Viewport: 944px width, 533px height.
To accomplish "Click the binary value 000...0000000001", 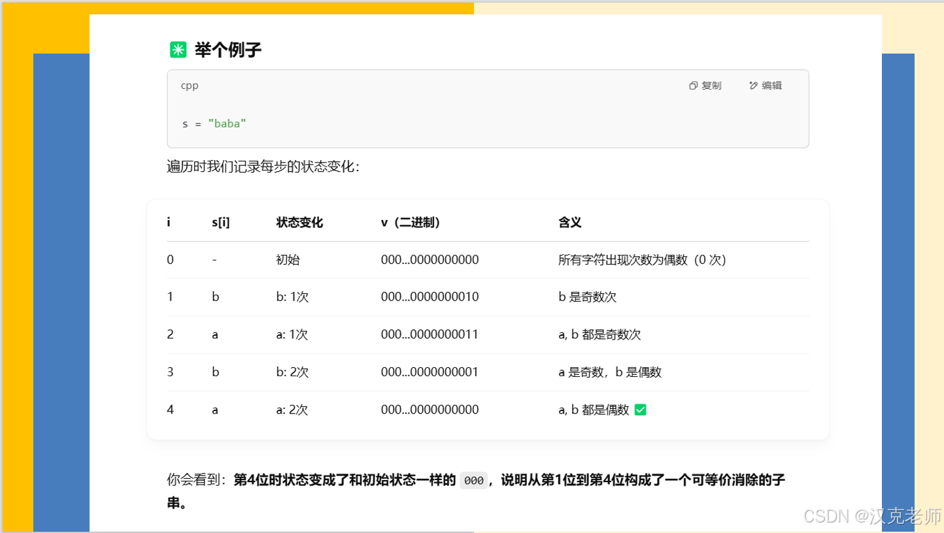I will tap(430, 372).
